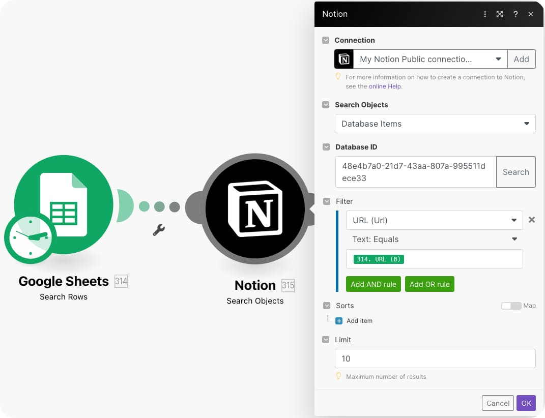Click into the Database ID field
The image size is (545, 418).
(416, 172)
